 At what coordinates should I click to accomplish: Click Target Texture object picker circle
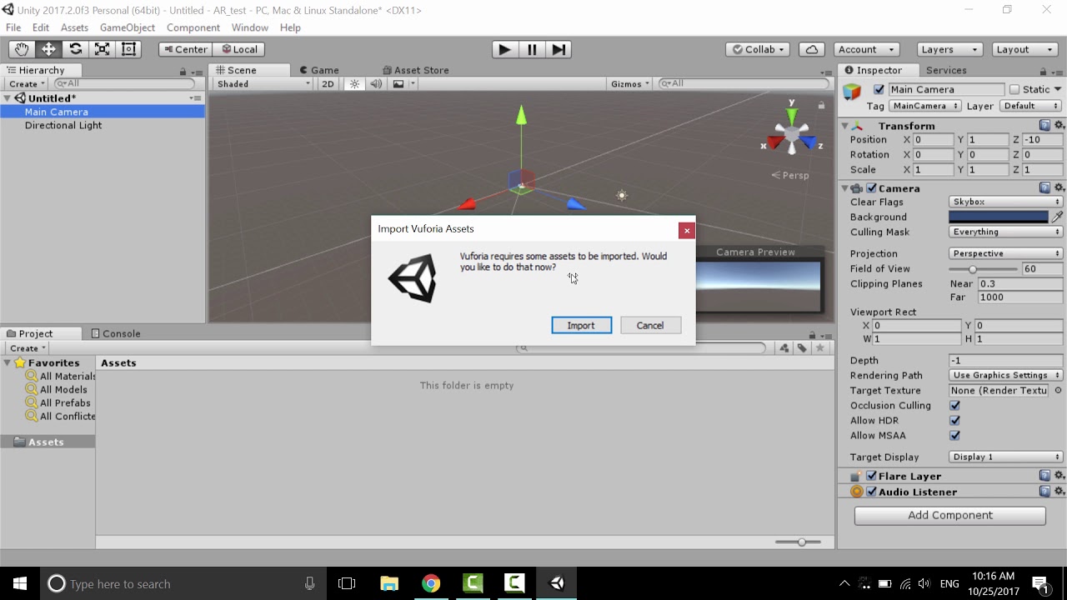[1058, 390]
